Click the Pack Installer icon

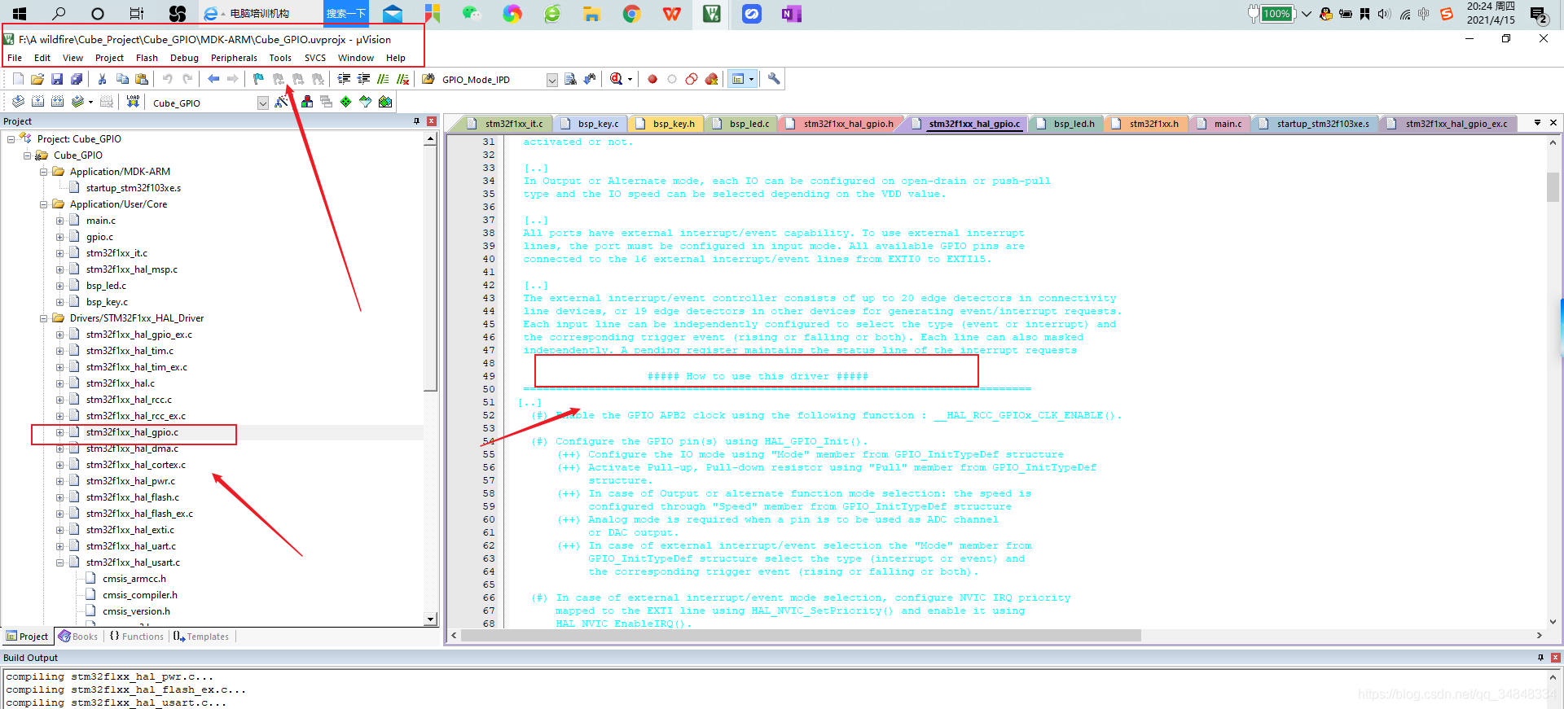385,102
